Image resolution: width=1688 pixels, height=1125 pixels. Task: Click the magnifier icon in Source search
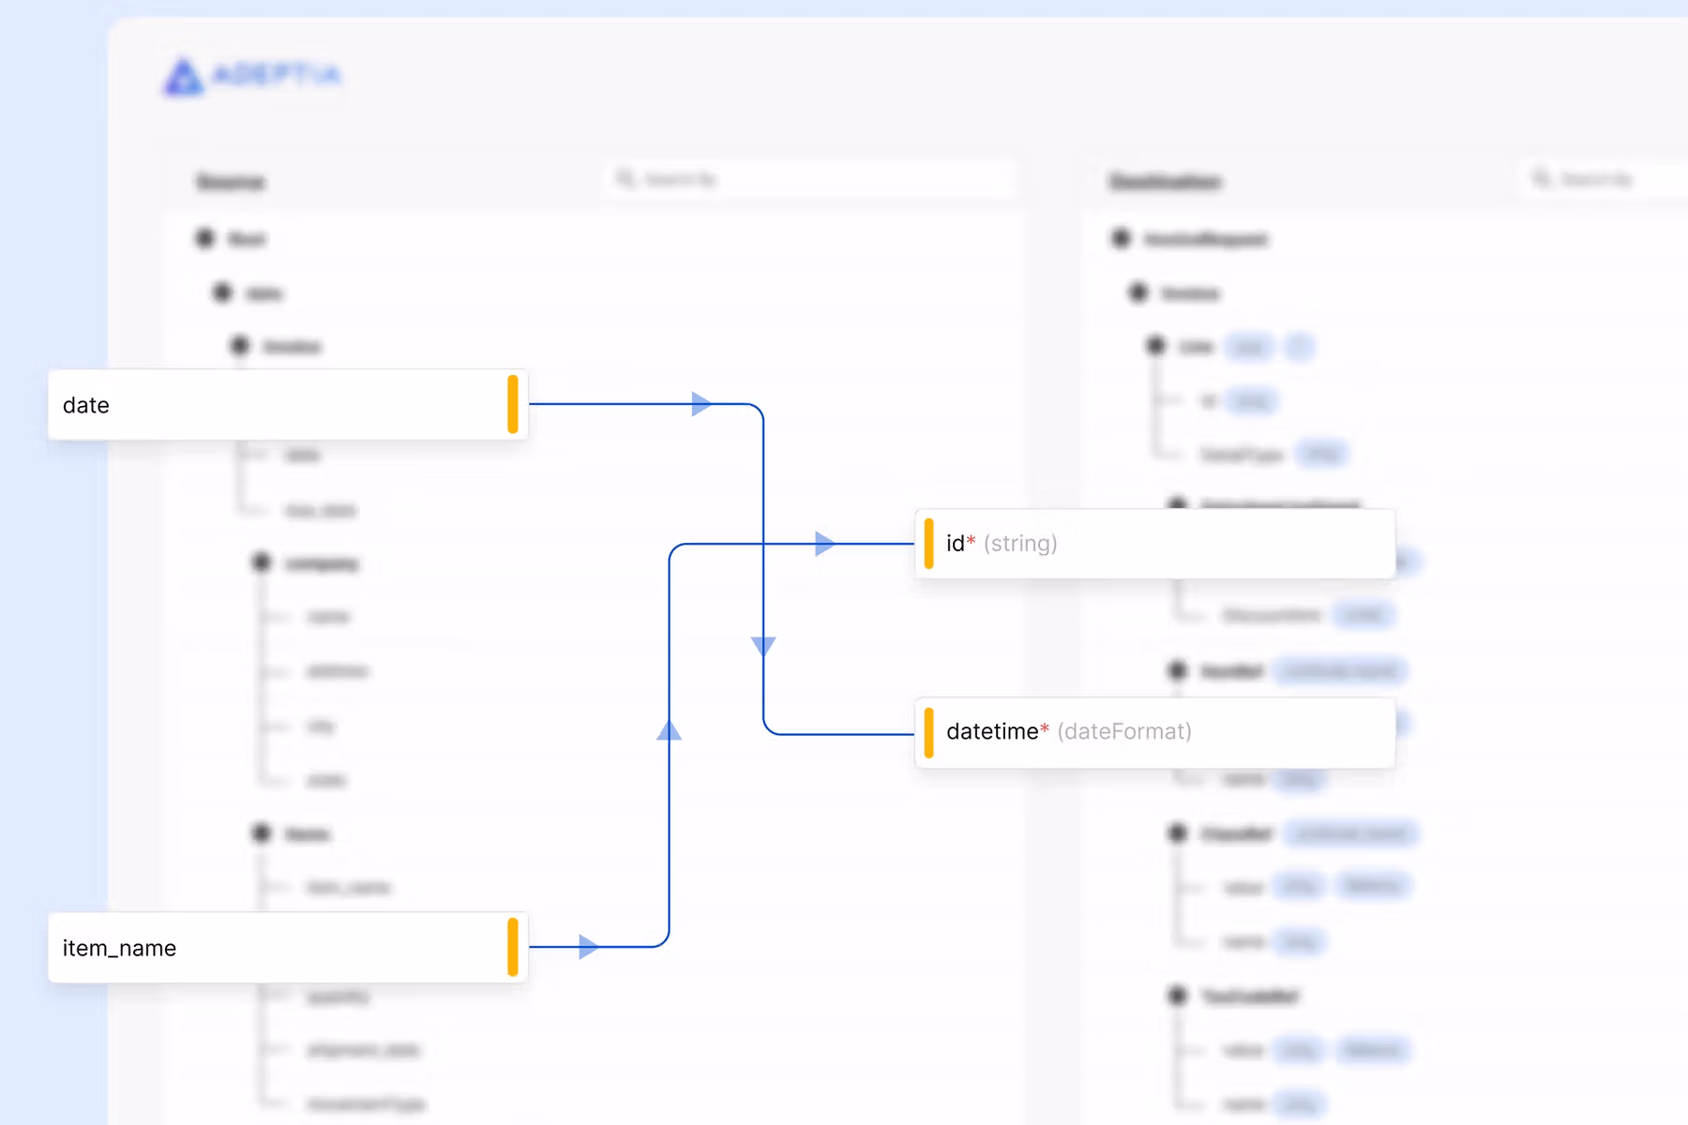[x=625, y=178]
